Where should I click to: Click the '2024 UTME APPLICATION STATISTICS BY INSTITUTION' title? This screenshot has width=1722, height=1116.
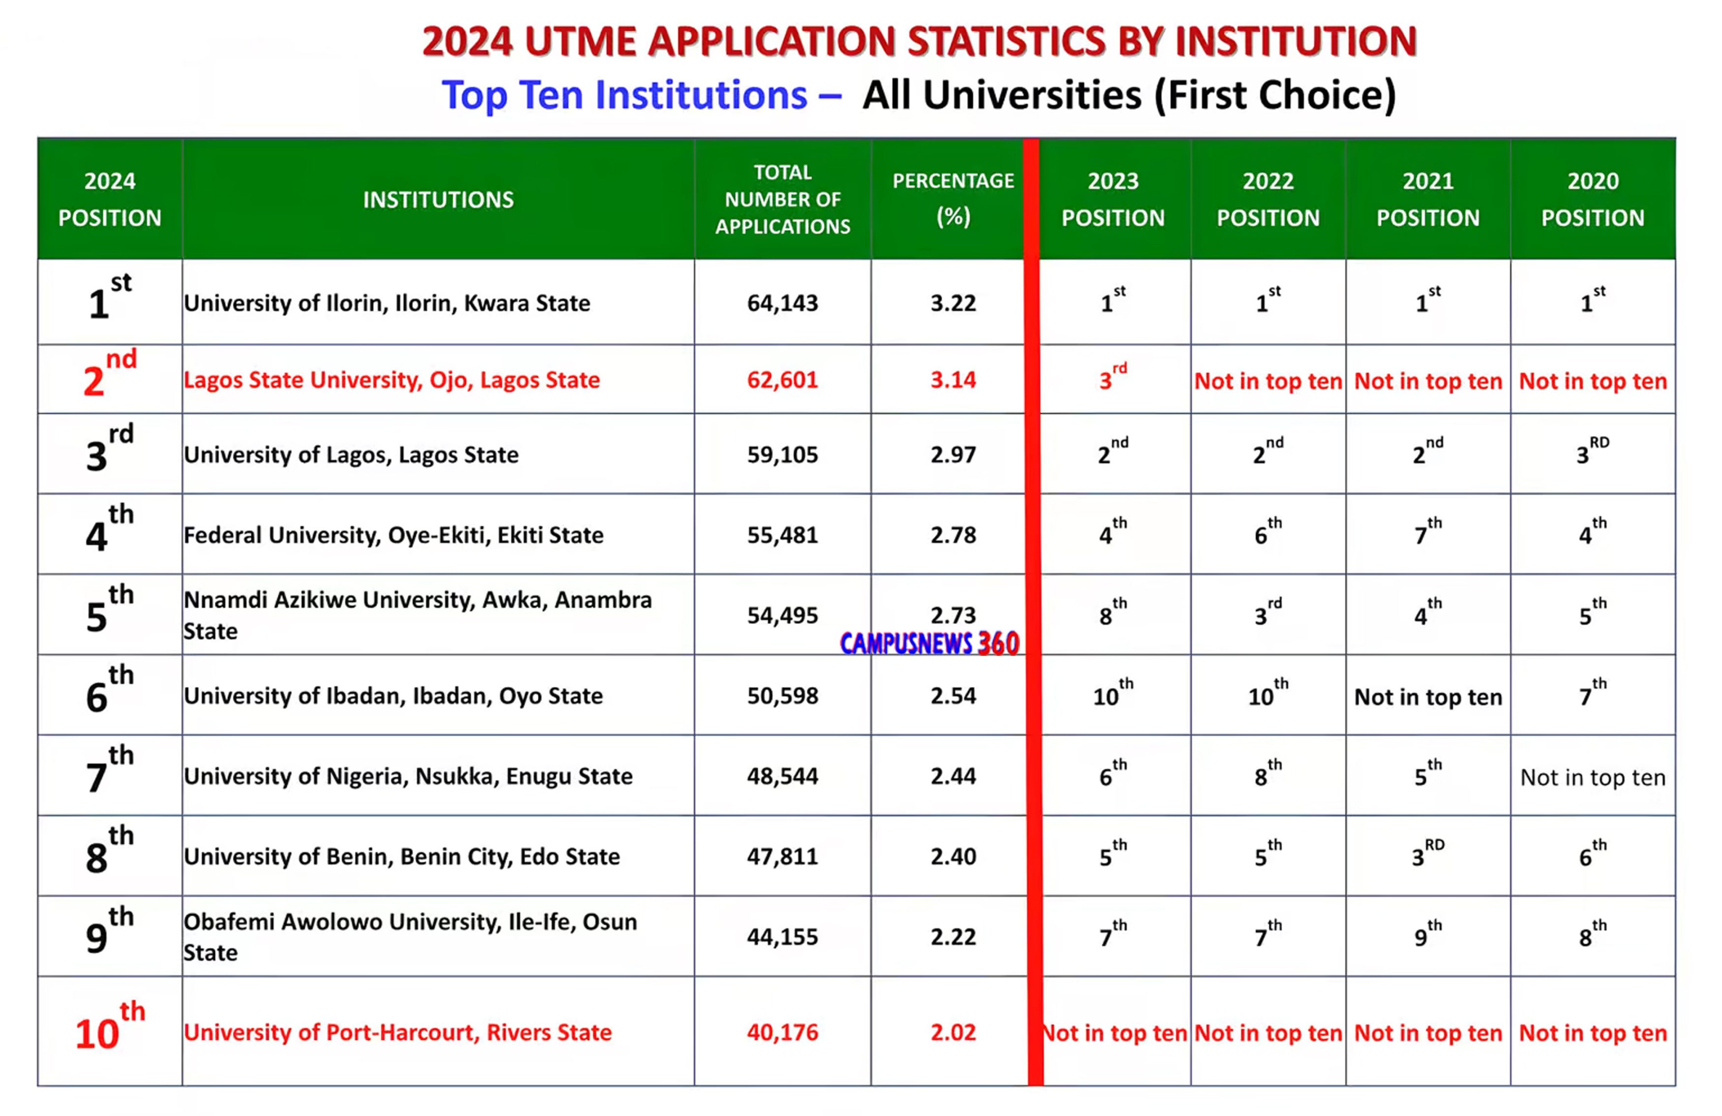click(919, 41)
